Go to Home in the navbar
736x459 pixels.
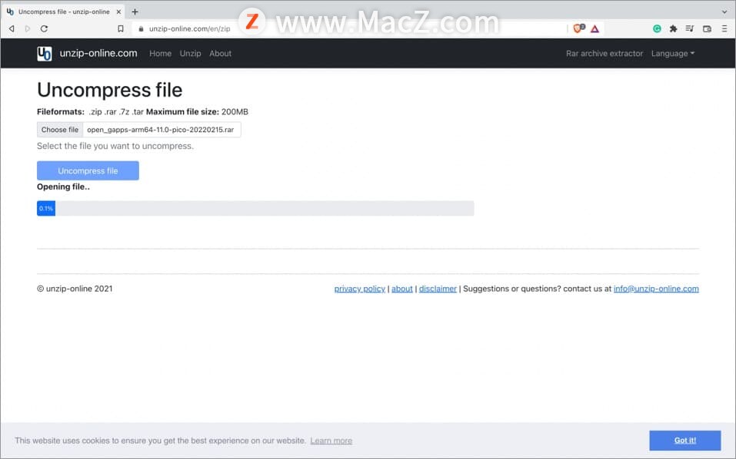[x=160, y=54]
